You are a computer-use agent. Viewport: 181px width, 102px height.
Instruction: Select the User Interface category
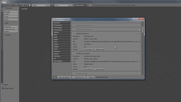[62, 61]
